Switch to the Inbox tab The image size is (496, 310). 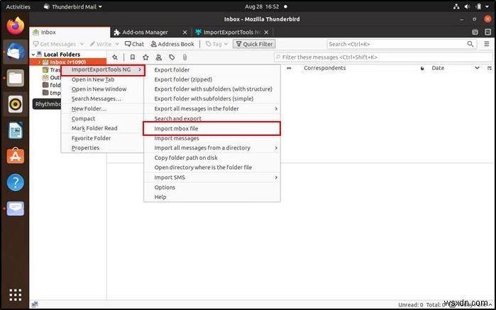70,32
